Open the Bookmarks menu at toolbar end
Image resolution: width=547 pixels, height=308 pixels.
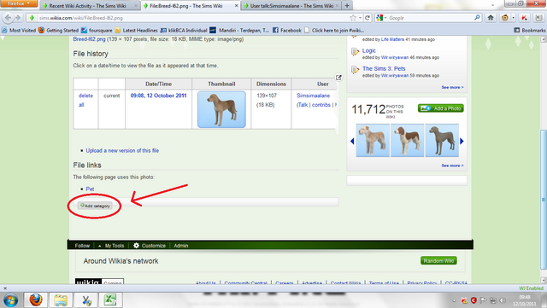tap(530, 31)
